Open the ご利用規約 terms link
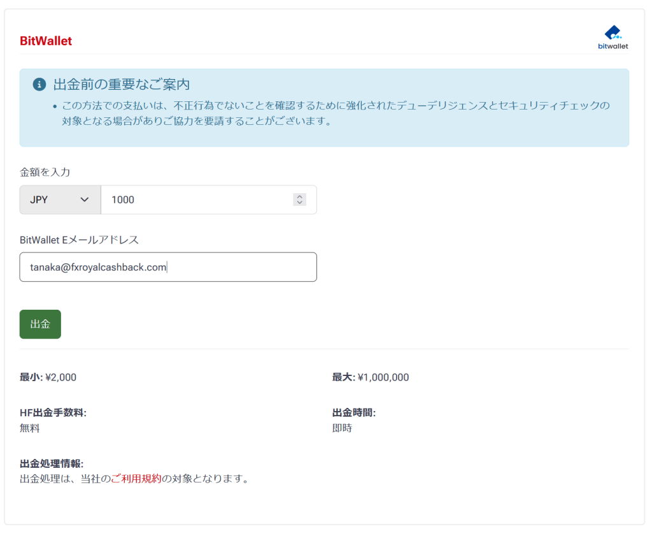The width and height of the screenshot is (652, 536). 136,479
